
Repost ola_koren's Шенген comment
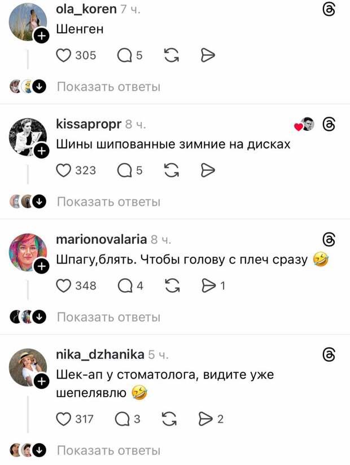coord(172,55)
